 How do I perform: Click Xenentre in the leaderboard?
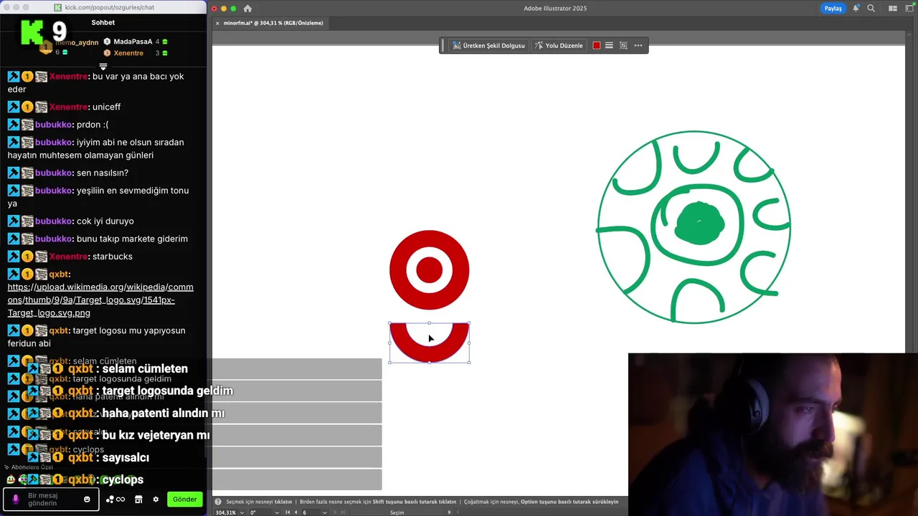point(128,53)
